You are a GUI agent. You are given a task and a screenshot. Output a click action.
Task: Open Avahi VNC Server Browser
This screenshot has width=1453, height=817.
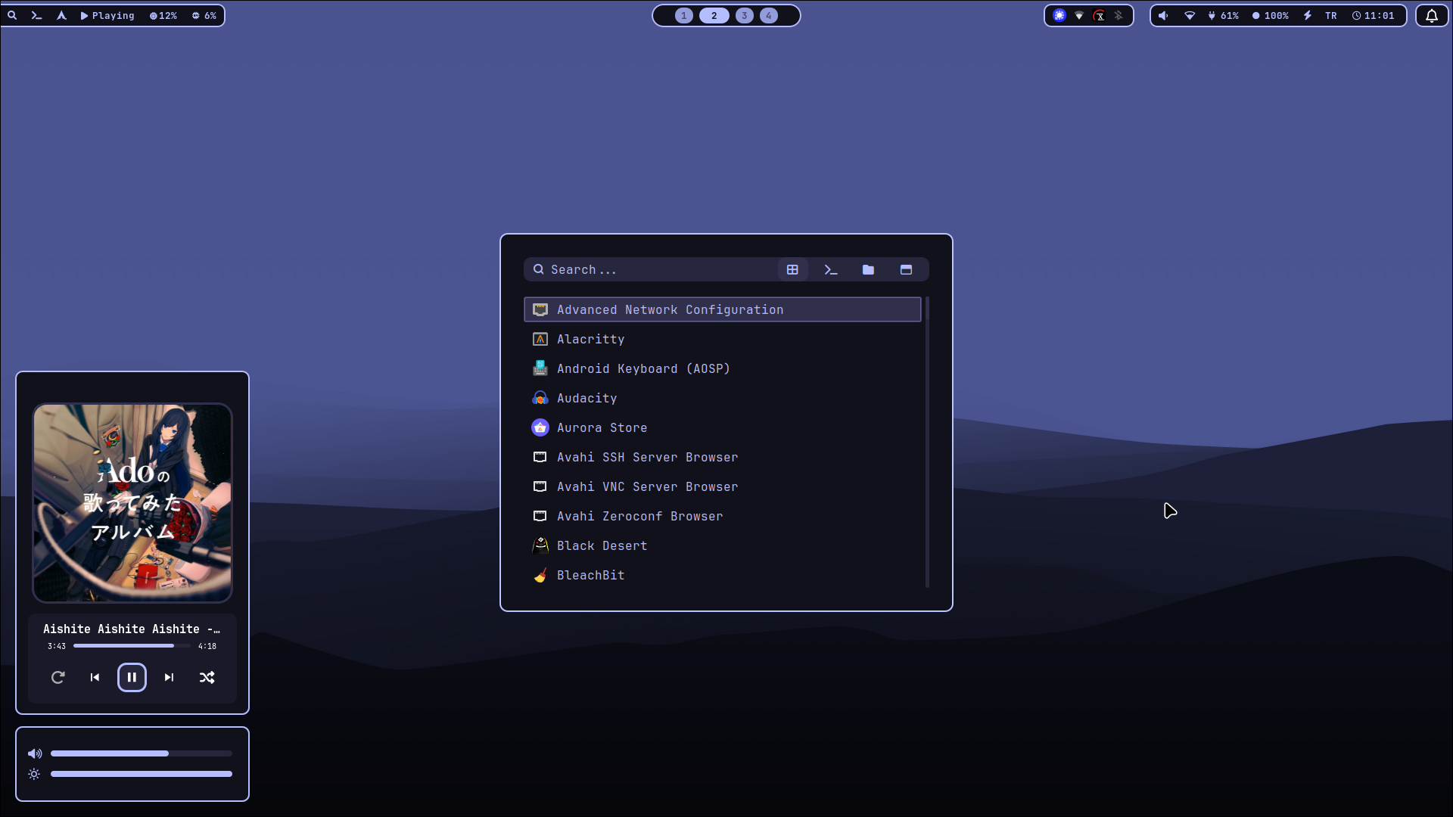tap(723, 486)
